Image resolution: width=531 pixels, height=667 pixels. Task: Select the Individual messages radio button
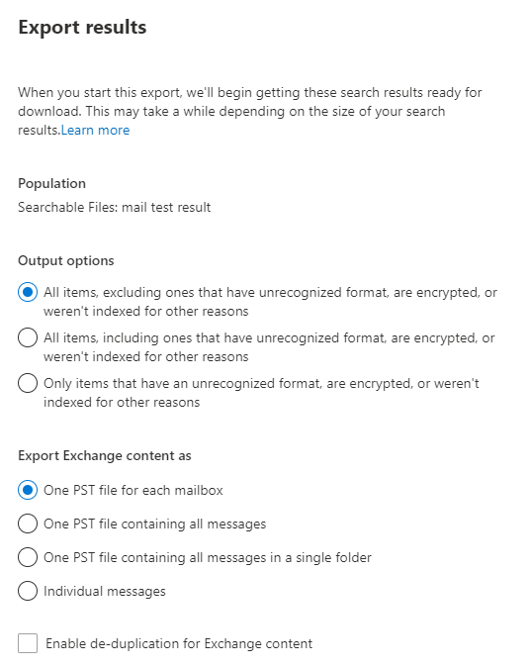[x=28, y=591]
